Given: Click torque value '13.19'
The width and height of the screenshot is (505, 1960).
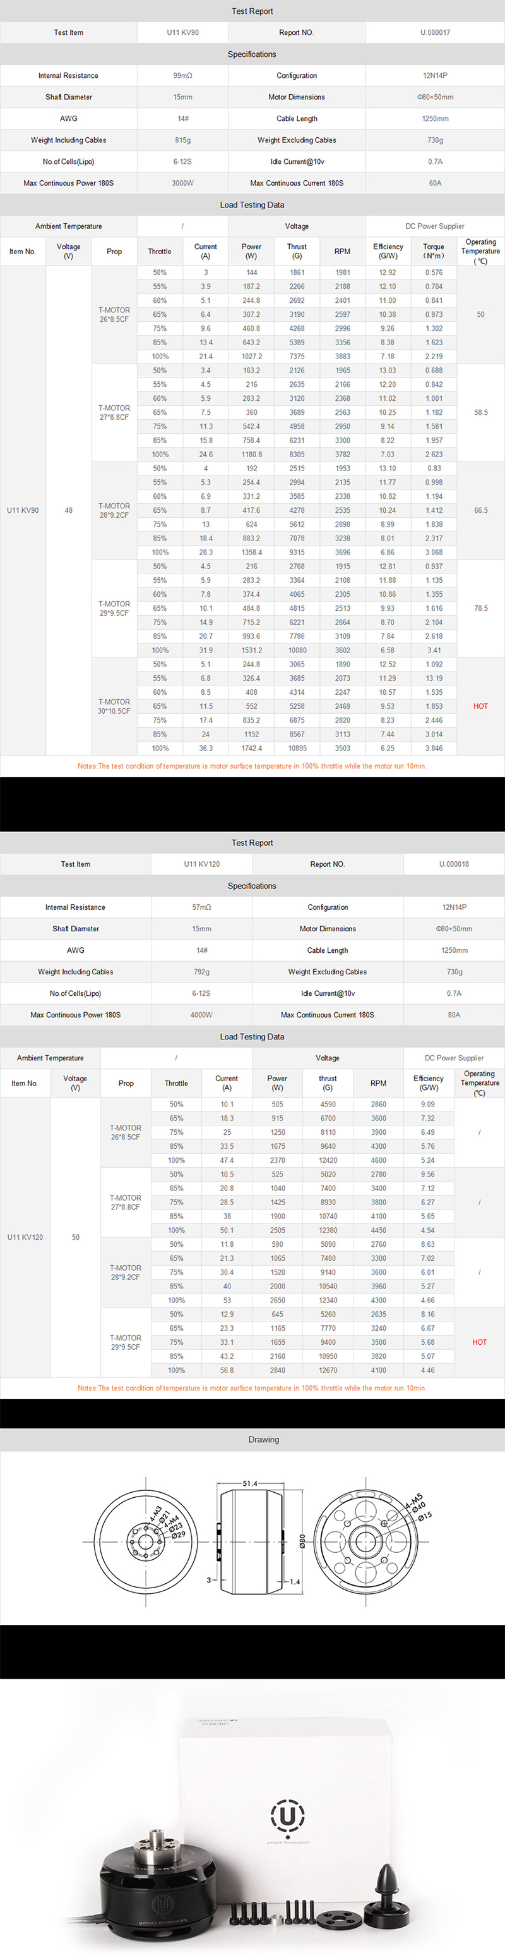Looking at the screenshot, I should [434, 678].
